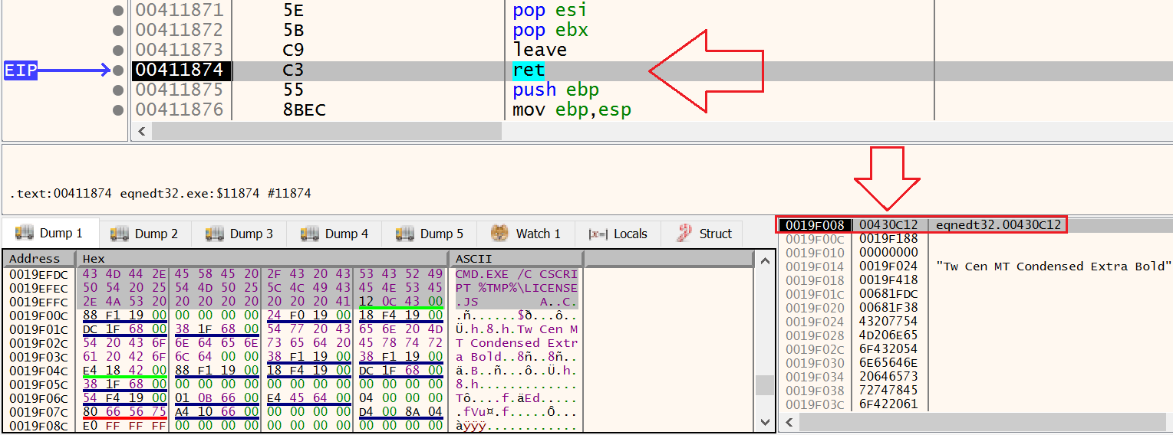Toggle breakpoint dot at address 00411871

coord(118,11)
